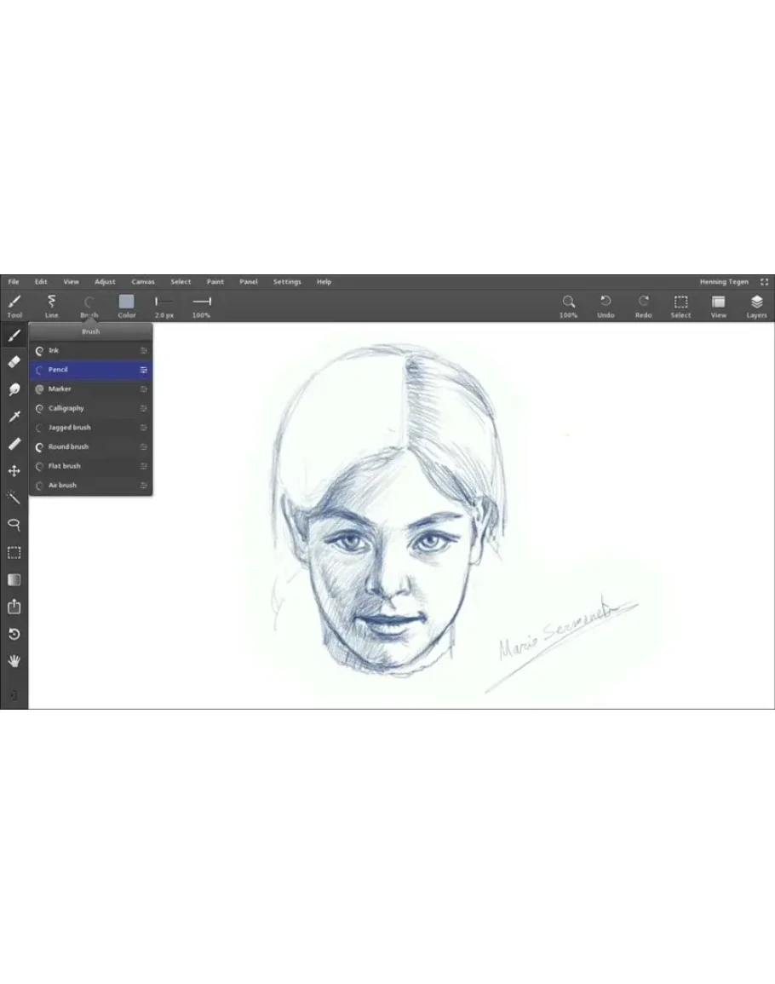775x984 pixels.
Task: Click the Hand pan tool
Action: [14, 661]
